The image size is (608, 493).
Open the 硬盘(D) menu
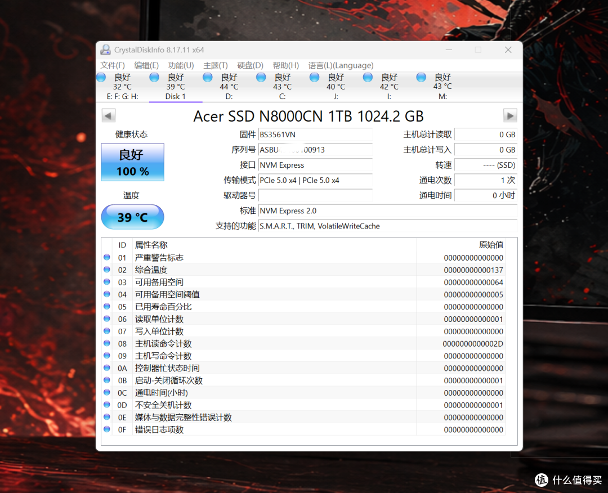tap(251, 65)
